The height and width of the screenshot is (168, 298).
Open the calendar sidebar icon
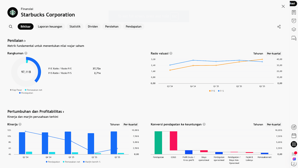(x=294, y=136)
